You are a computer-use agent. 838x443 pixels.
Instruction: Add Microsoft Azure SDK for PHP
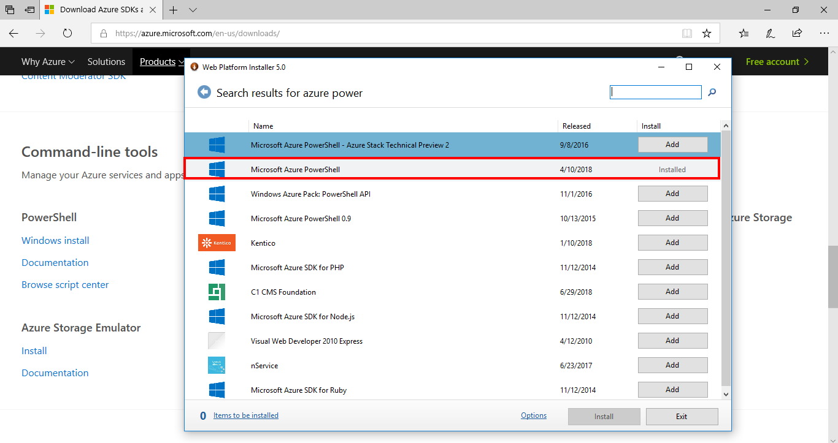tap(672, 267)
